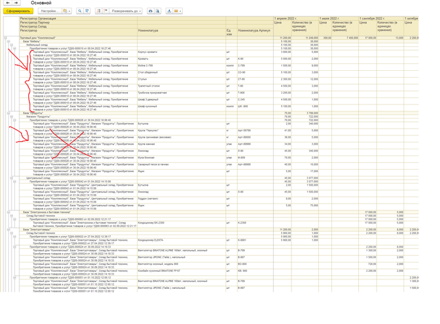Viewport: 440px width, 324px height.
Task: Open the Настройки... report settings
Action: tap(49, 11)
